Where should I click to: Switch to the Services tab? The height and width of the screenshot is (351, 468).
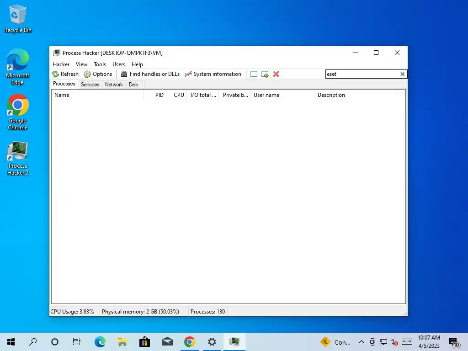(90, 85)
